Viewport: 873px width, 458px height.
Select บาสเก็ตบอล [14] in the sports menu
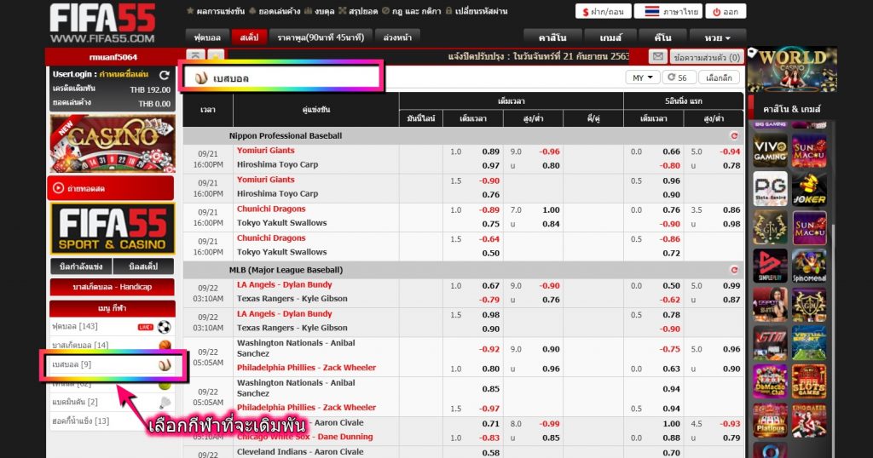pos(112,345)
